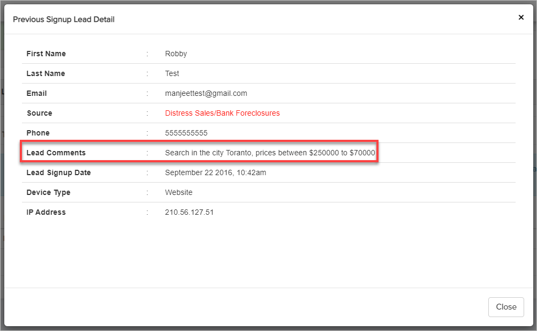This screenshot has width=537, height=331.
Task: Select the IP address 210.56.127.51
Action: (x=189, y=212)
